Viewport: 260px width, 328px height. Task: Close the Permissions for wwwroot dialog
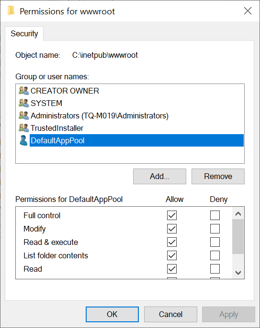[x=248, y=11]
